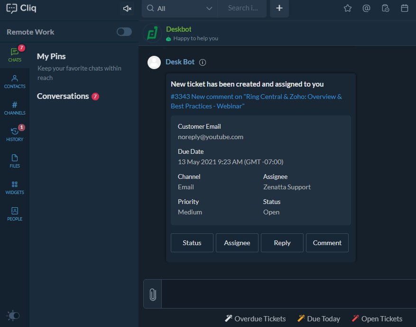The height and width of the screenshot is (327, 416).
Task: Toggle the Remote Work switch
Action: click(x=124, y=32)
